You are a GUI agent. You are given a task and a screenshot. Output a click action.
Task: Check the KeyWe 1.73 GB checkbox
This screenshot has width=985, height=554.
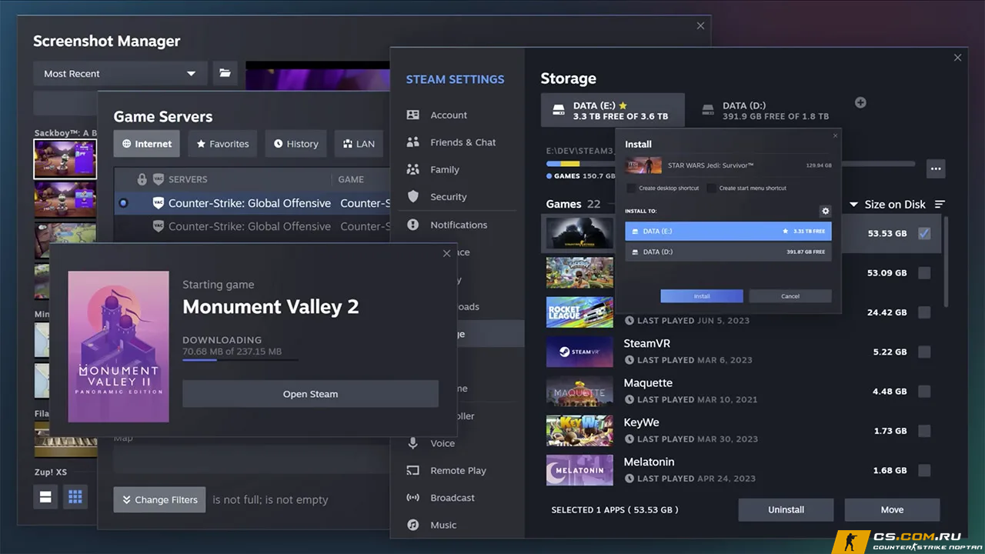pos(924,431)
